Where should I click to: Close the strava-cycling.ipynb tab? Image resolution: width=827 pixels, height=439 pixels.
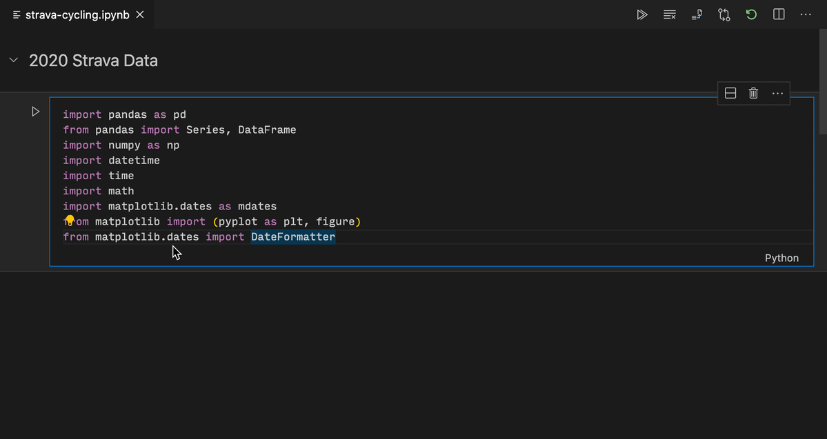pyautogui.click(x=139, y=14)
